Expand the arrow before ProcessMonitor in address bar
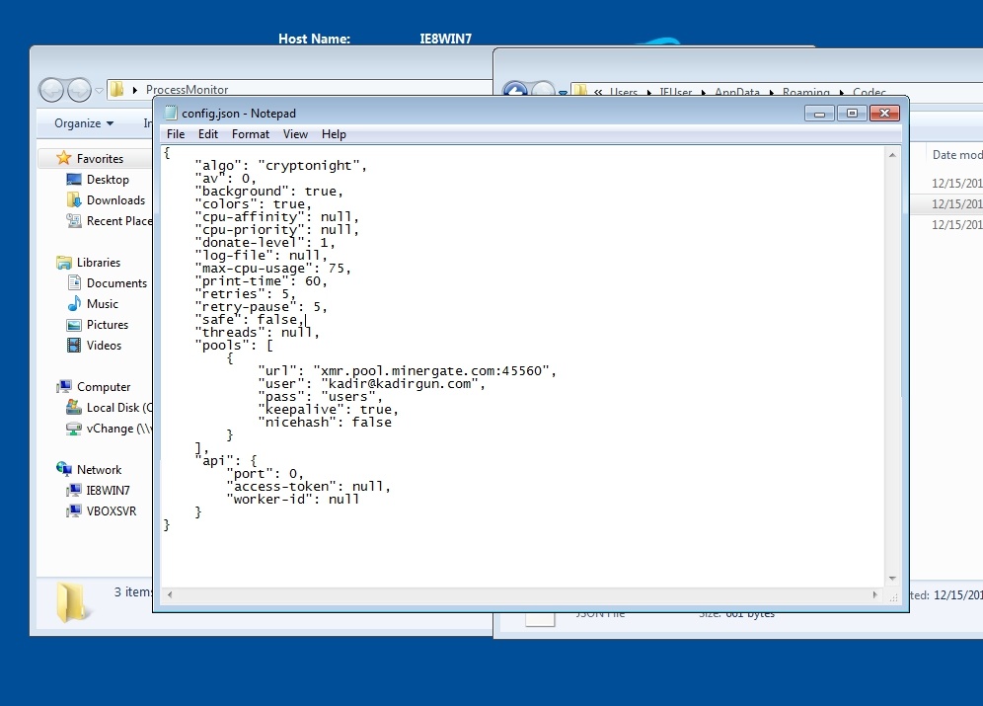The height and width of the screenshot is (706, 983). (x=135, y=90)
